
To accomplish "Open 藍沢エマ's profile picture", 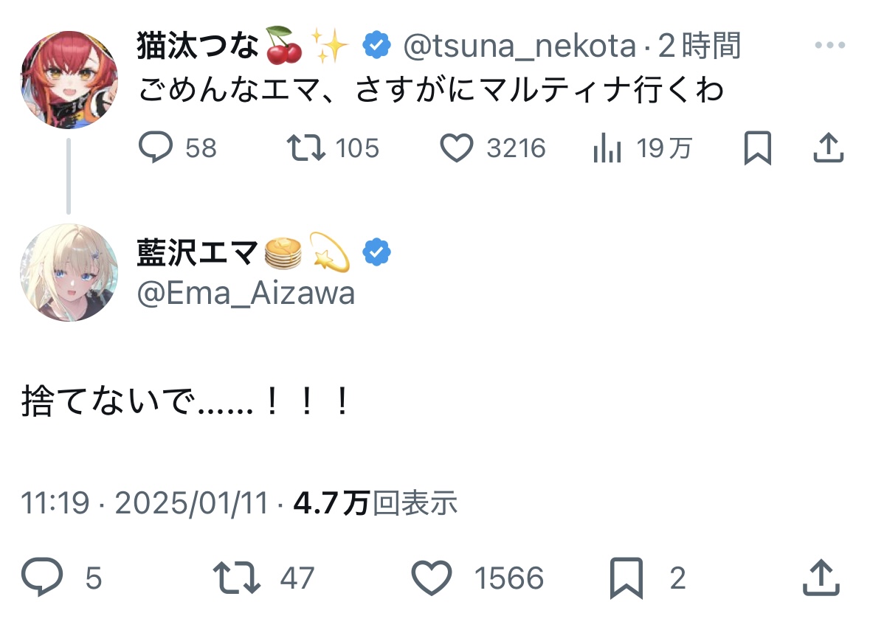I will 69,272.
